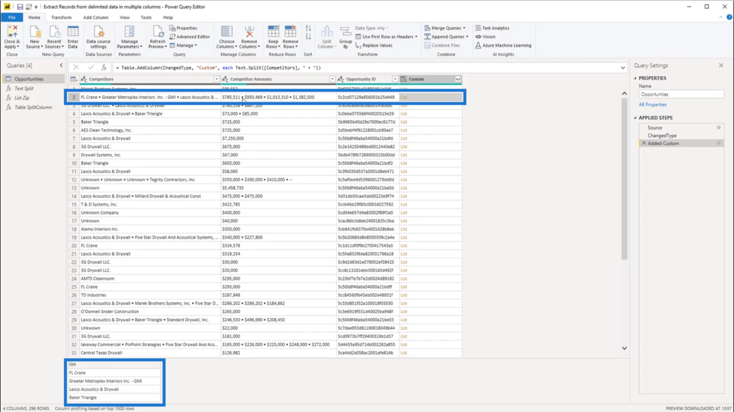Open the File menu
This screenshot has height=412, width=734.
pyautogui.click(x=12, y=17)
